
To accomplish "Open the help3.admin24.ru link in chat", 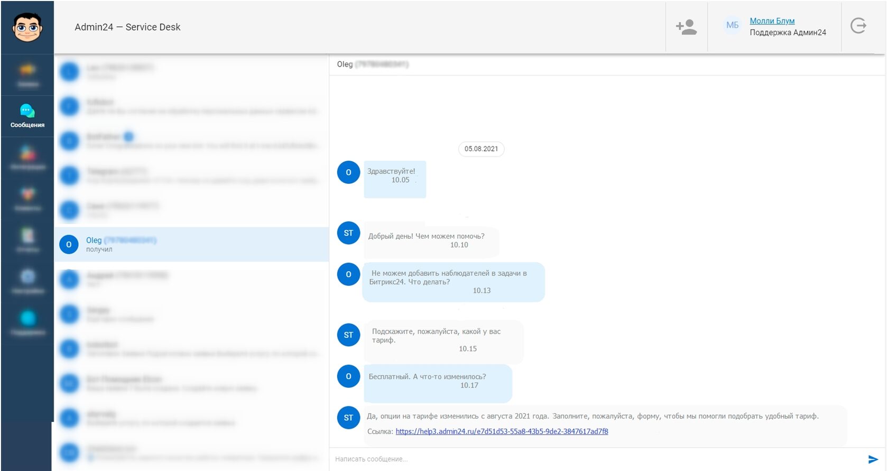I will coord(502,431).
